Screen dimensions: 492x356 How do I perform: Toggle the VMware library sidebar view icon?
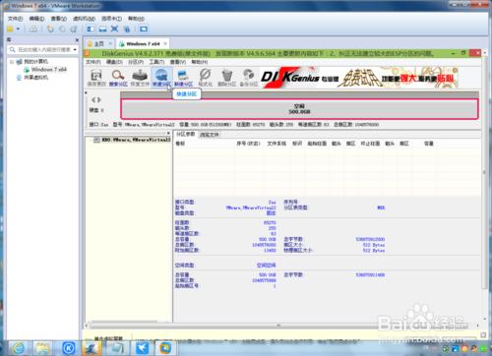tap(91, 29)
